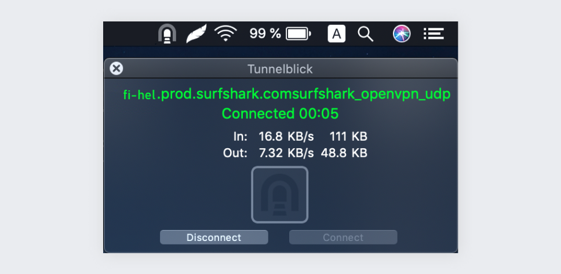Click the Tunnelblick window title
Screen dimensions: 561x274
click(x=280, y=70)
